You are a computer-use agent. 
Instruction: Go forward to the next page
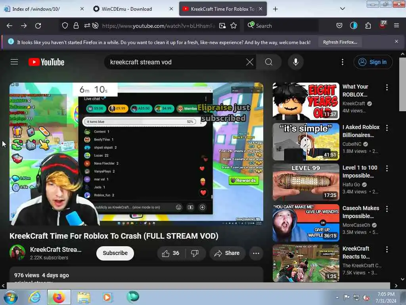pos(24,26)
